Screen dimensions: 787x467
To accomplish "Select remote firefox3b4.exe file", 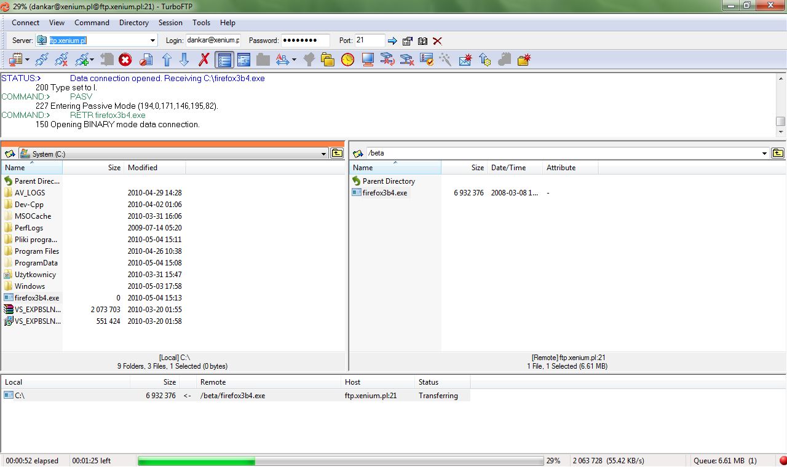I will pyautogui.click(x=384, y=193).
